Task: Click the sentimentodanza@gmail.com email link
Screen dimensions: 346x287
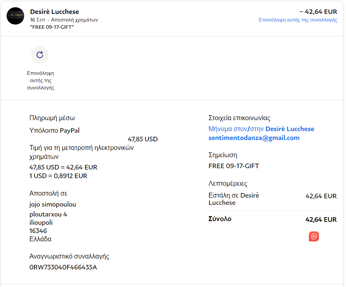Action: [254, 138]
